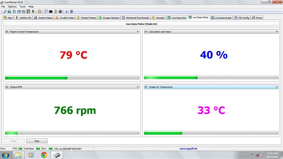Expand the Calculated Load Value dropdown
This screenshot has width=283, height=159.
[276, 32]
